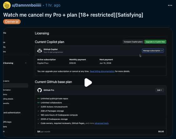Click checkmark beside 20GB of Codespaces storage
176x139 pixels.
(x=39, y=119)
